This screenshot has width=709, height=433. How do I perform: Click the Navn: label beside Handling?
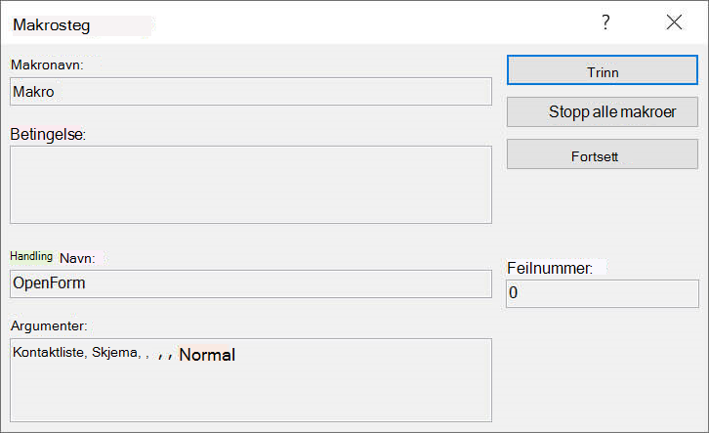[77, 258]
